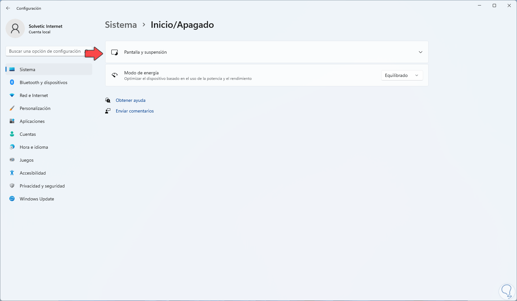Click the Enviar comentarios link
The image size is (517, 301).
[x=135, y=111]
